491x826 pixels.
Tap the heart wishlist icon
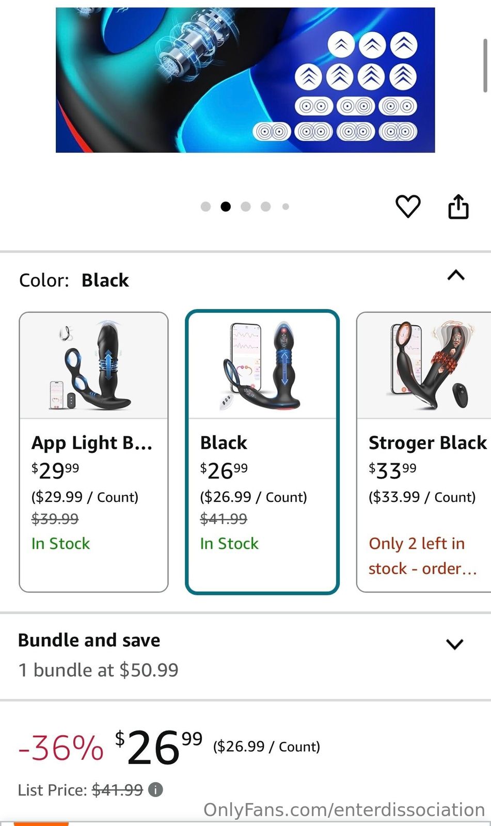[x=408, y=206]
